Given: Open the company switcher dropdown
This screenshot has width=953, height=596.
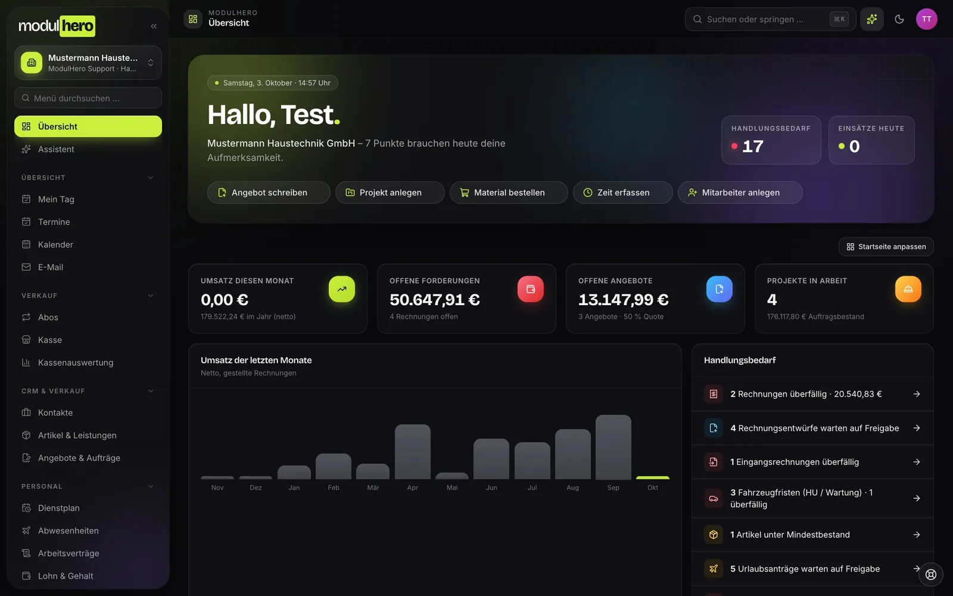Looking at the screenshot, I should (88, 63).
